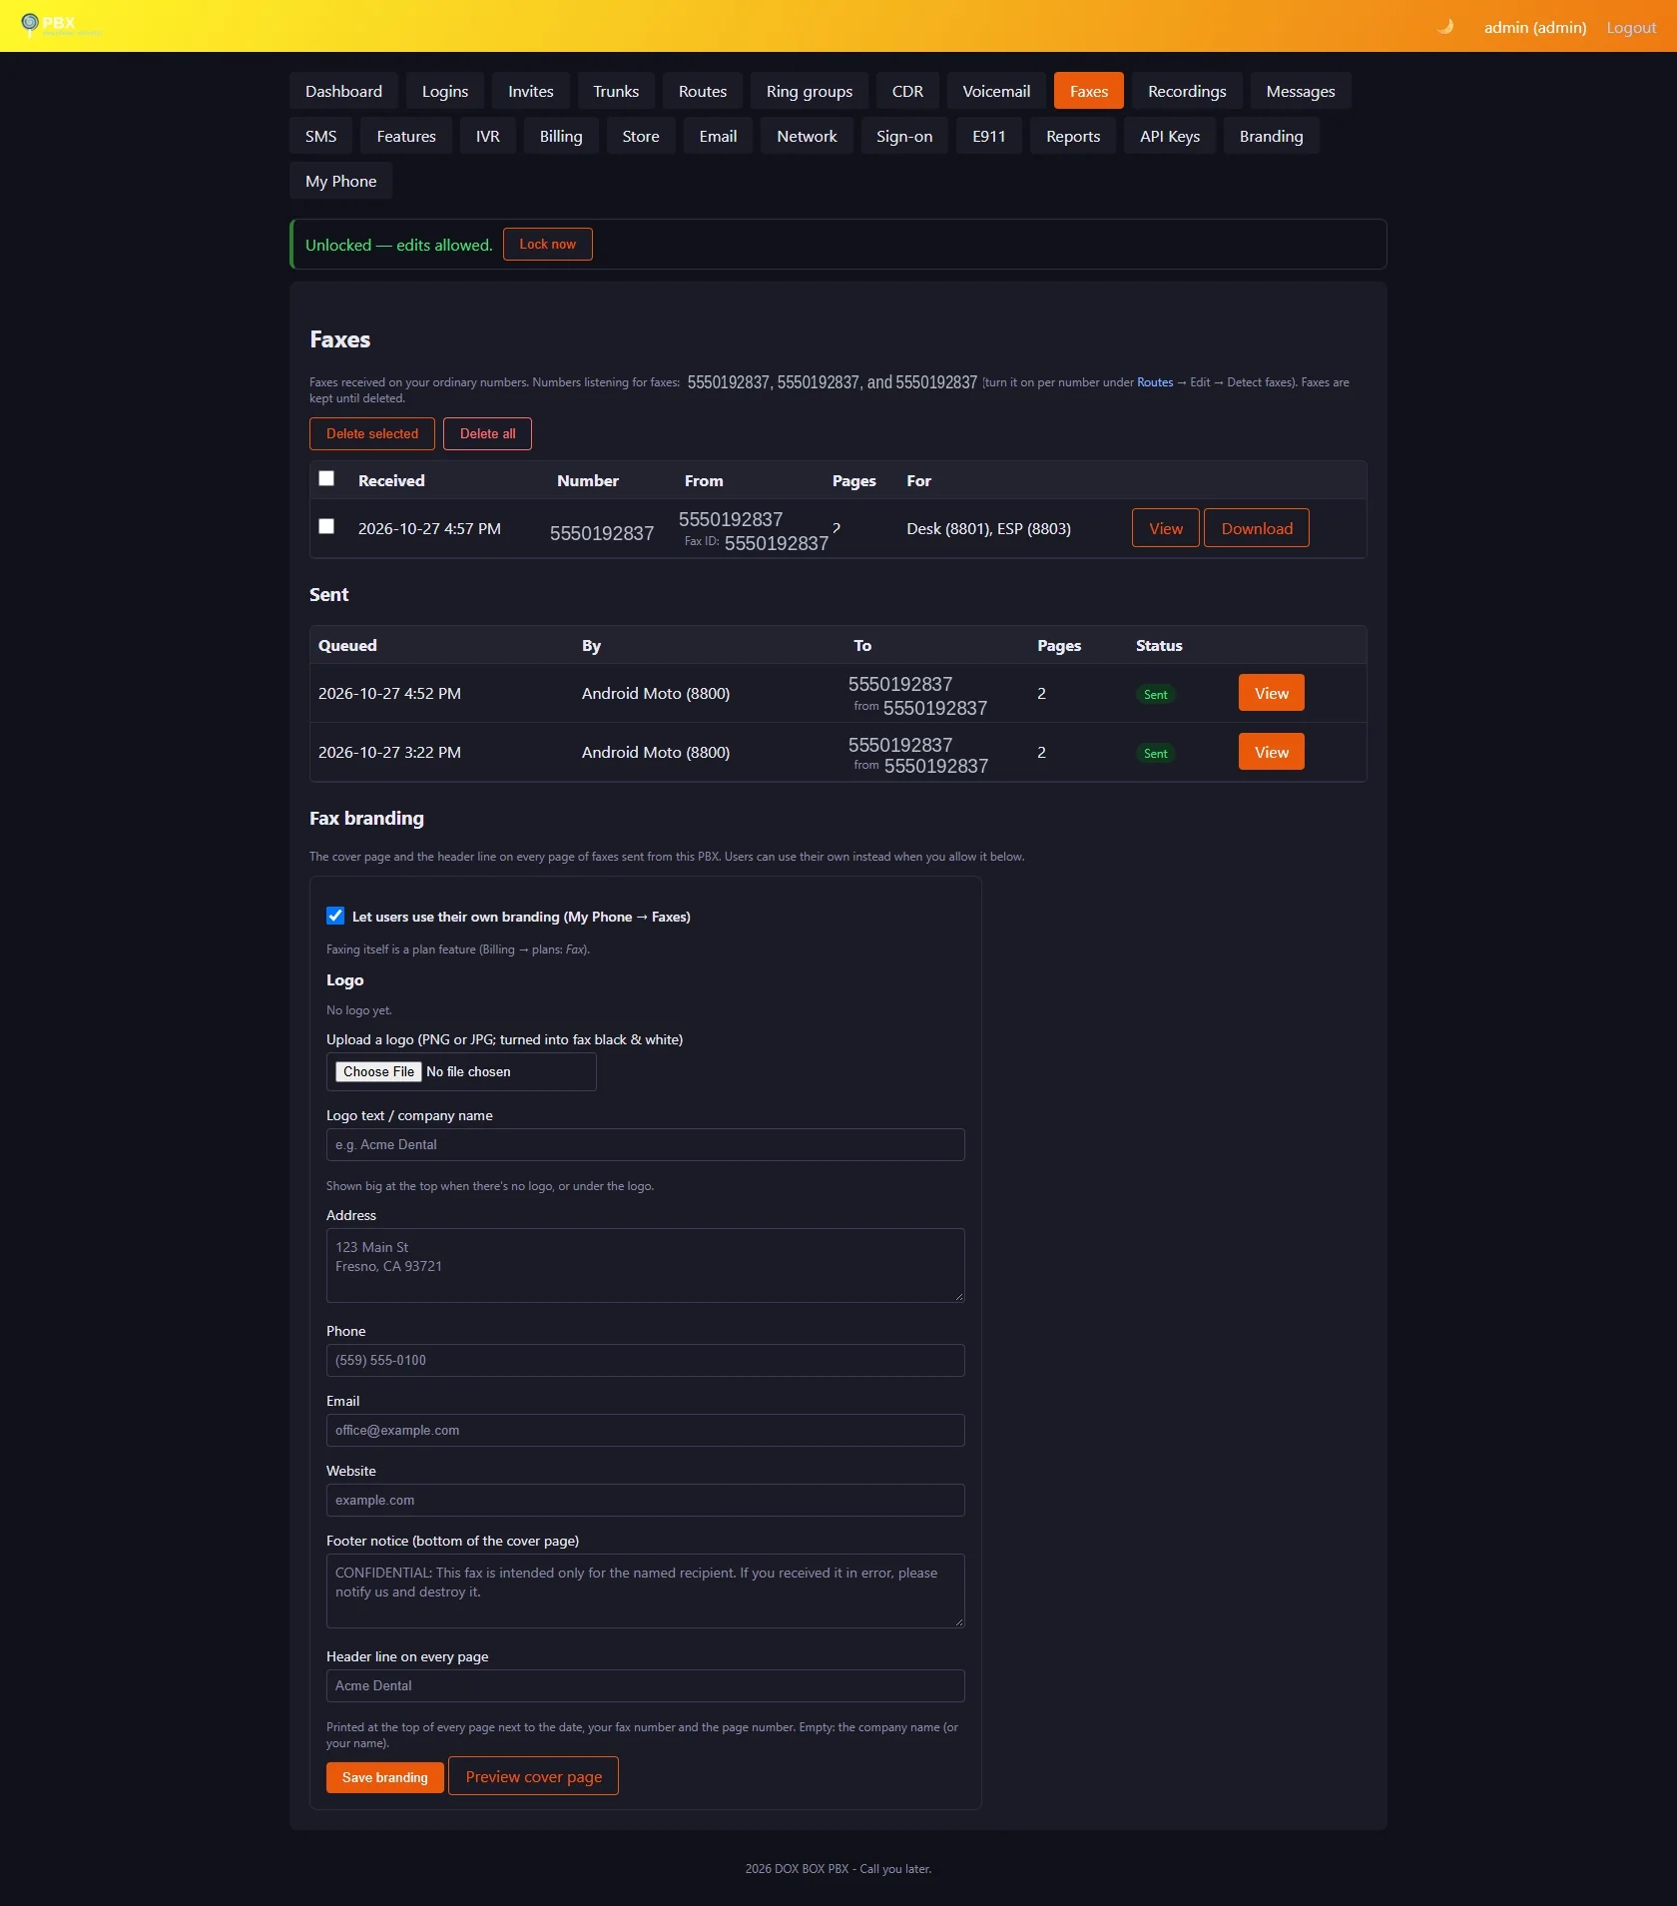Focus the Website input field
1677x1906 pixels.
(x=645, y=1500)
